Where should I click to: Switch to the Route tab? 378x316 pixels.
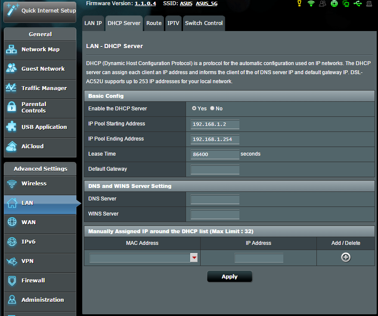tap(154, 23)
